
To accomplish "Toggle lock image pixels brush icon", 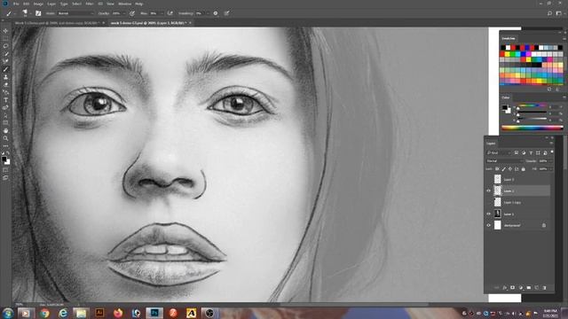I will (x=503, y=169).
